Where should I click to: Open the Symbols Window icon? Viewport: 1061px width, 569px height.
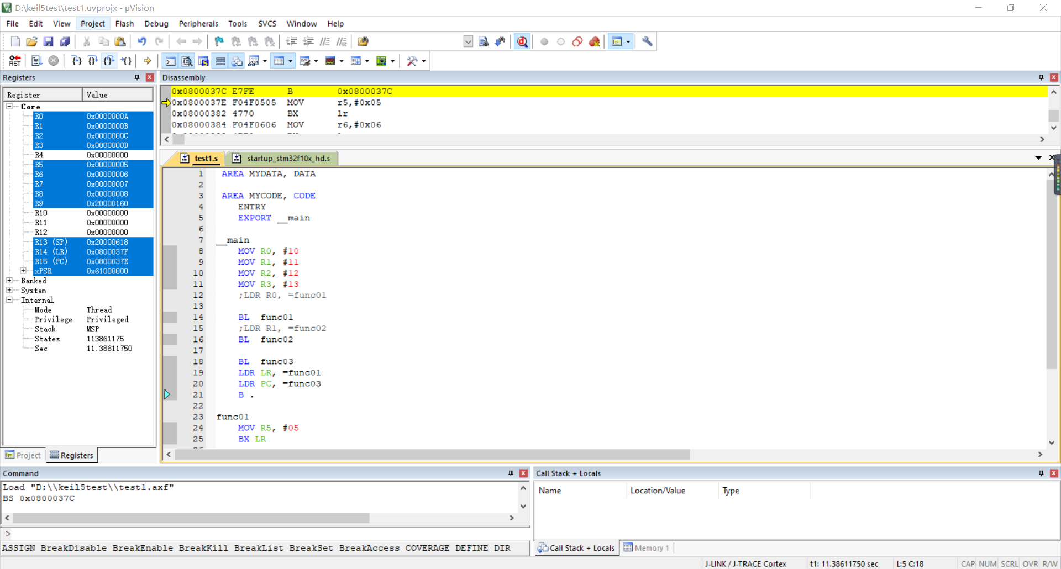[x=204, y=61]
